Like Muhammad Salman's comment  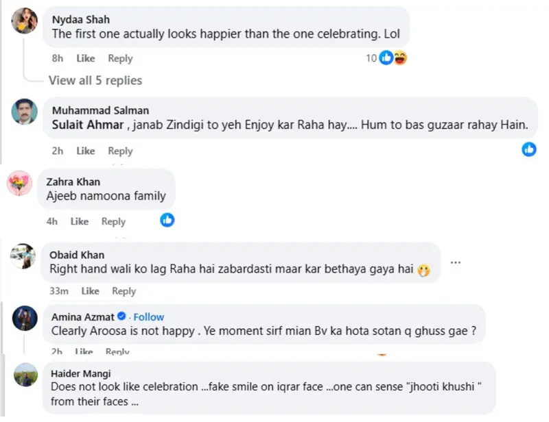tap(86, 151)
